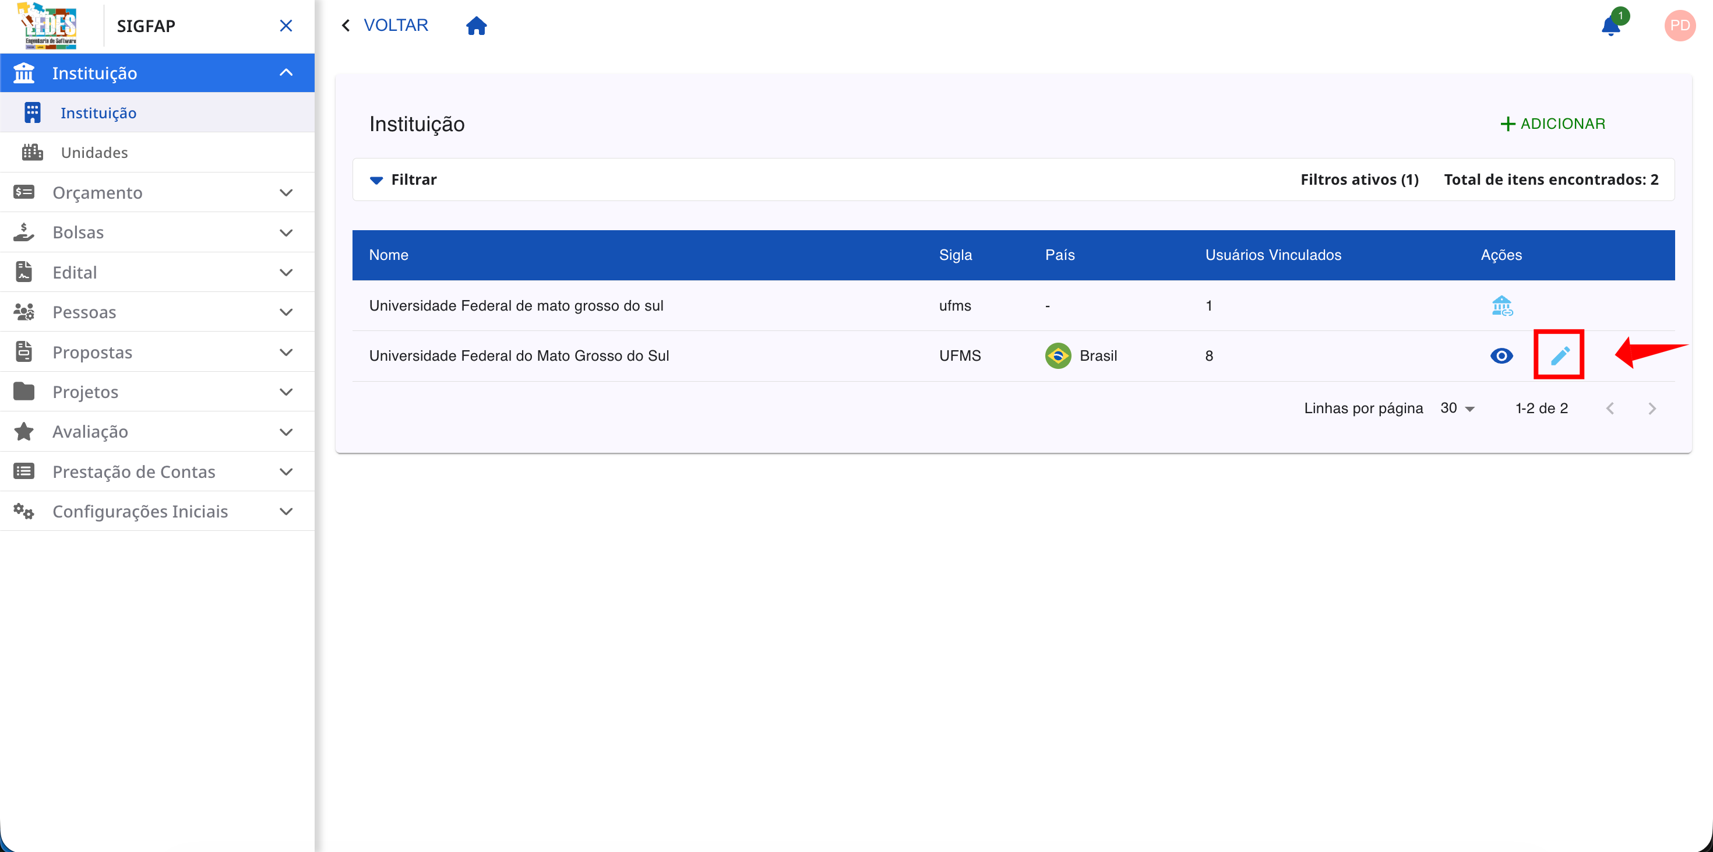The width and height of the screenshot is (1713, 852).
Task: Click the PD user avatar
Action: 1679,26
